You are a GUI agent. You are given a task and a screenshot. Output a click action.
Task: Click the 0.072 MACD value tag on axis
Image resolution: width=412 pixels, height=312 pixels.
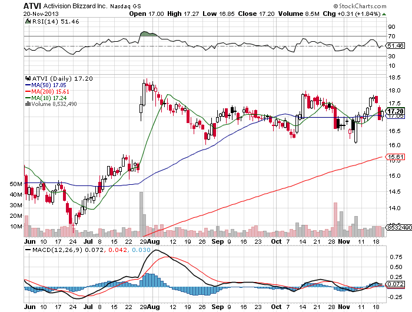coord(396,284)
